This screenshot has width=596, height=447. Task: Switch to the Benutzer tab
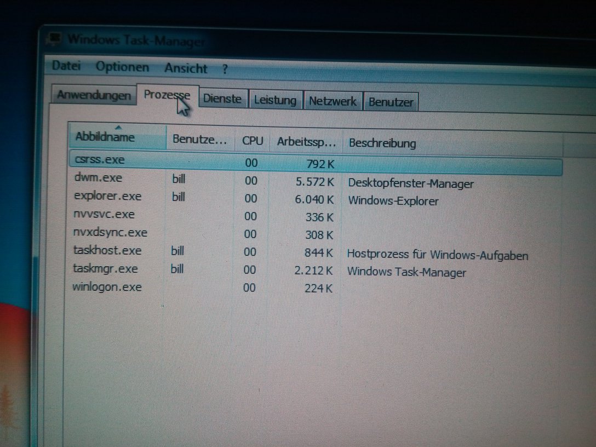click(391, 102)
